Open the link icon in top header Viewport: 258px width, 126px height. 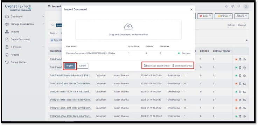point(227,6)
